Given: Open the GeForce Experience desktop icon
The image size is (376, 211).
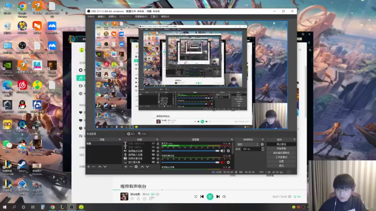Looking at the screenshot, I should pos(8,69).
